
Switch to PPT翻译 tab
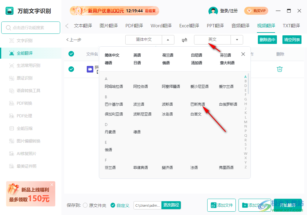pos(215,26)
